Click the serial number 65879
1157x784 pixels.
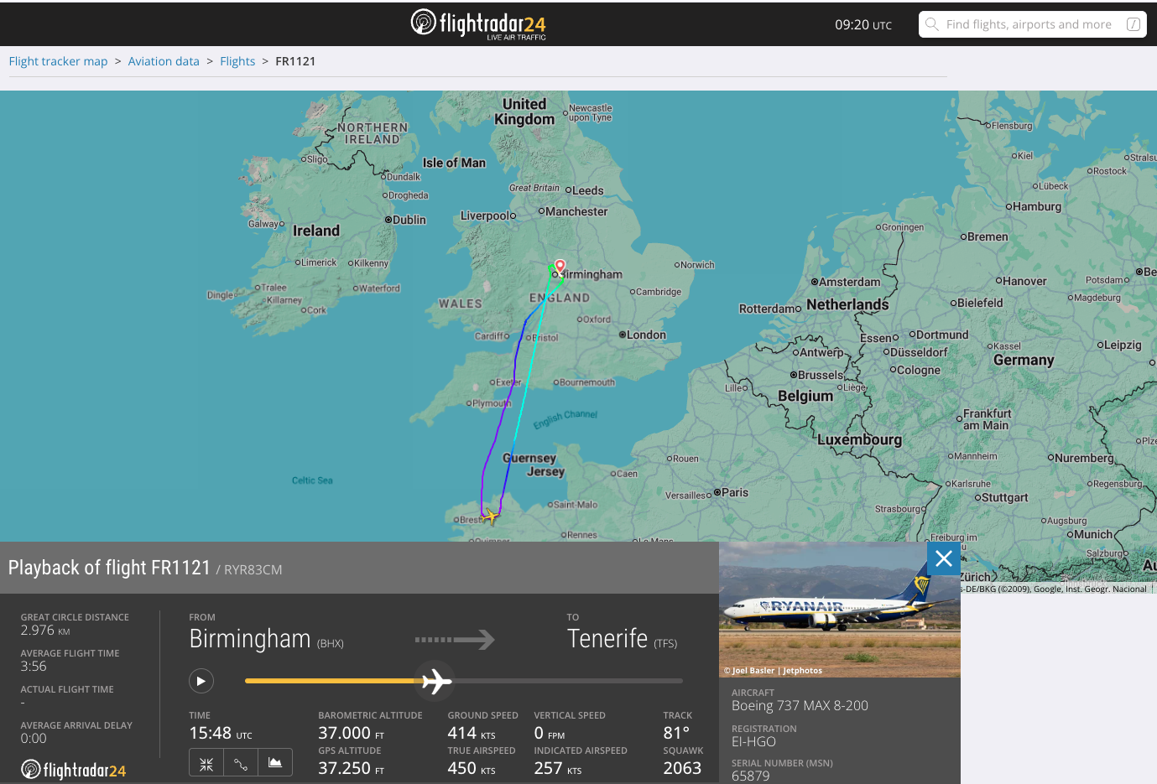(x=750, y=776)
